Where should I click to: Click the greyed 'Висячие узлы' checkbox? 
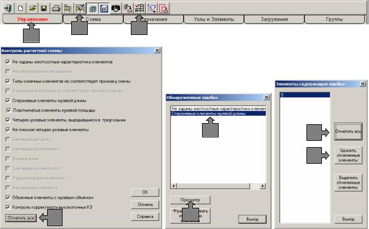(8, 159)
